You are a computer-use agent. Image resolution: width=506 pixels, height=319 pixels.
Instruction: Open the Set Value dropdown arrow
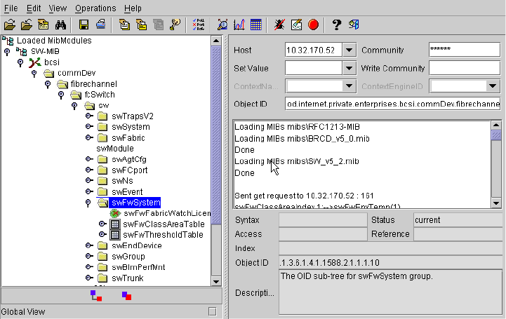tap(349, 68)
